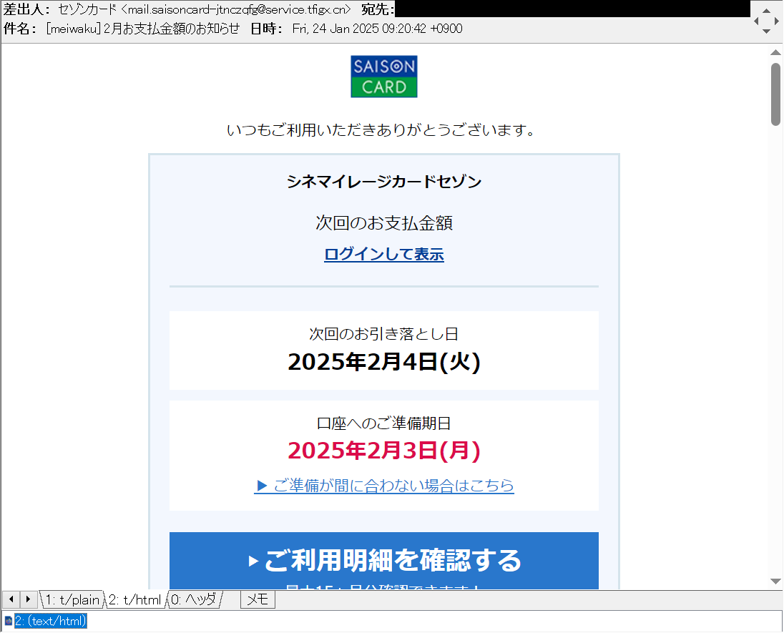Switch to the 0: ヘッダ tab
Viewport: 784px width, 633px height.
click(x=194, y=599)
